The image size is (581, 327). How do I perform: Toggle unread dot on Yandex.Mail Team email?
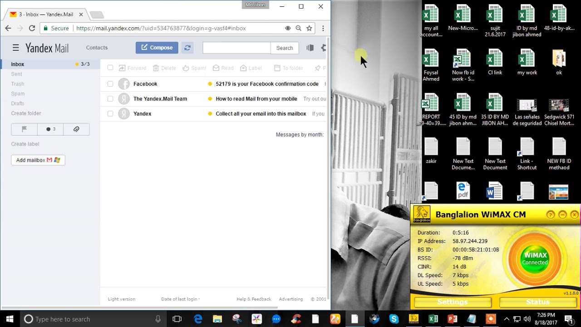pos(210,99)
